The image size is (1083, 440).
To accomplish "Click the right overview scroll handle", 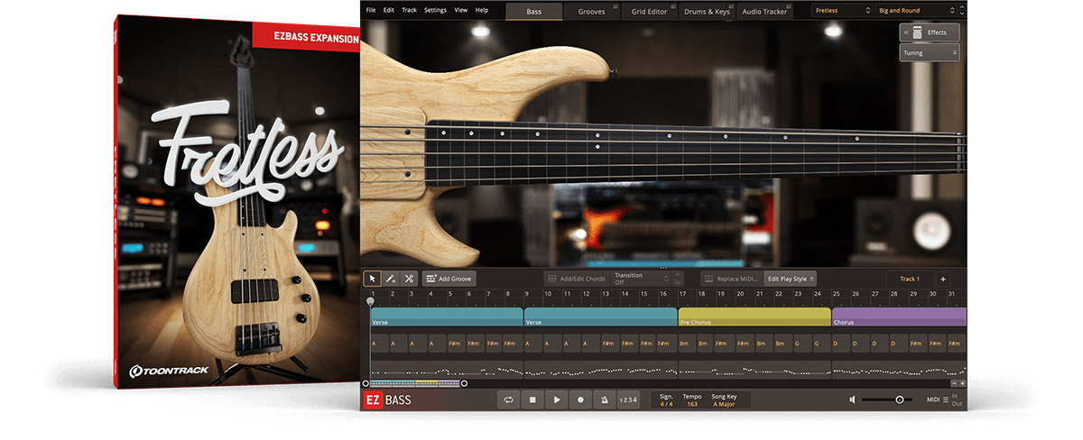I will 464,383.
